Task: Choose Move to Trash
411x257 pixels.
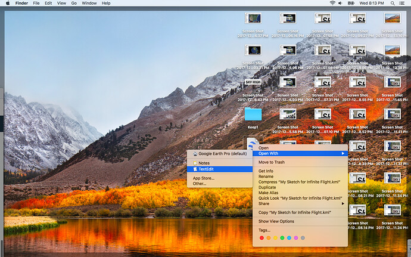Action: pos(300,162)
